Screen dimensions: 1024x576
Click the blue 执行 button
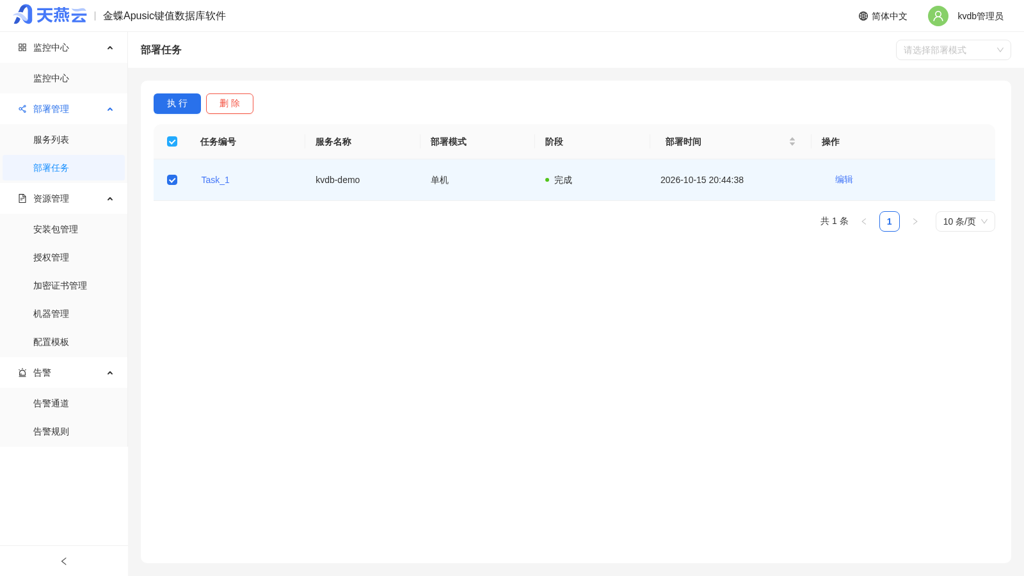(177, 104)
